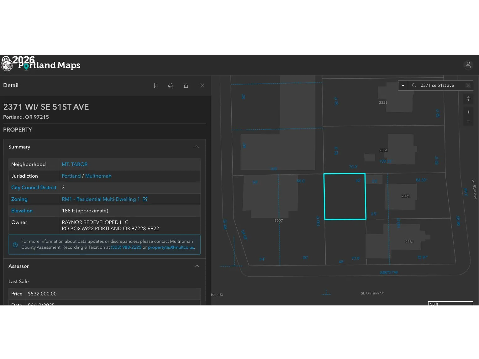
Task: Open the Zoning label link
Action: click(x=19, y=199)
